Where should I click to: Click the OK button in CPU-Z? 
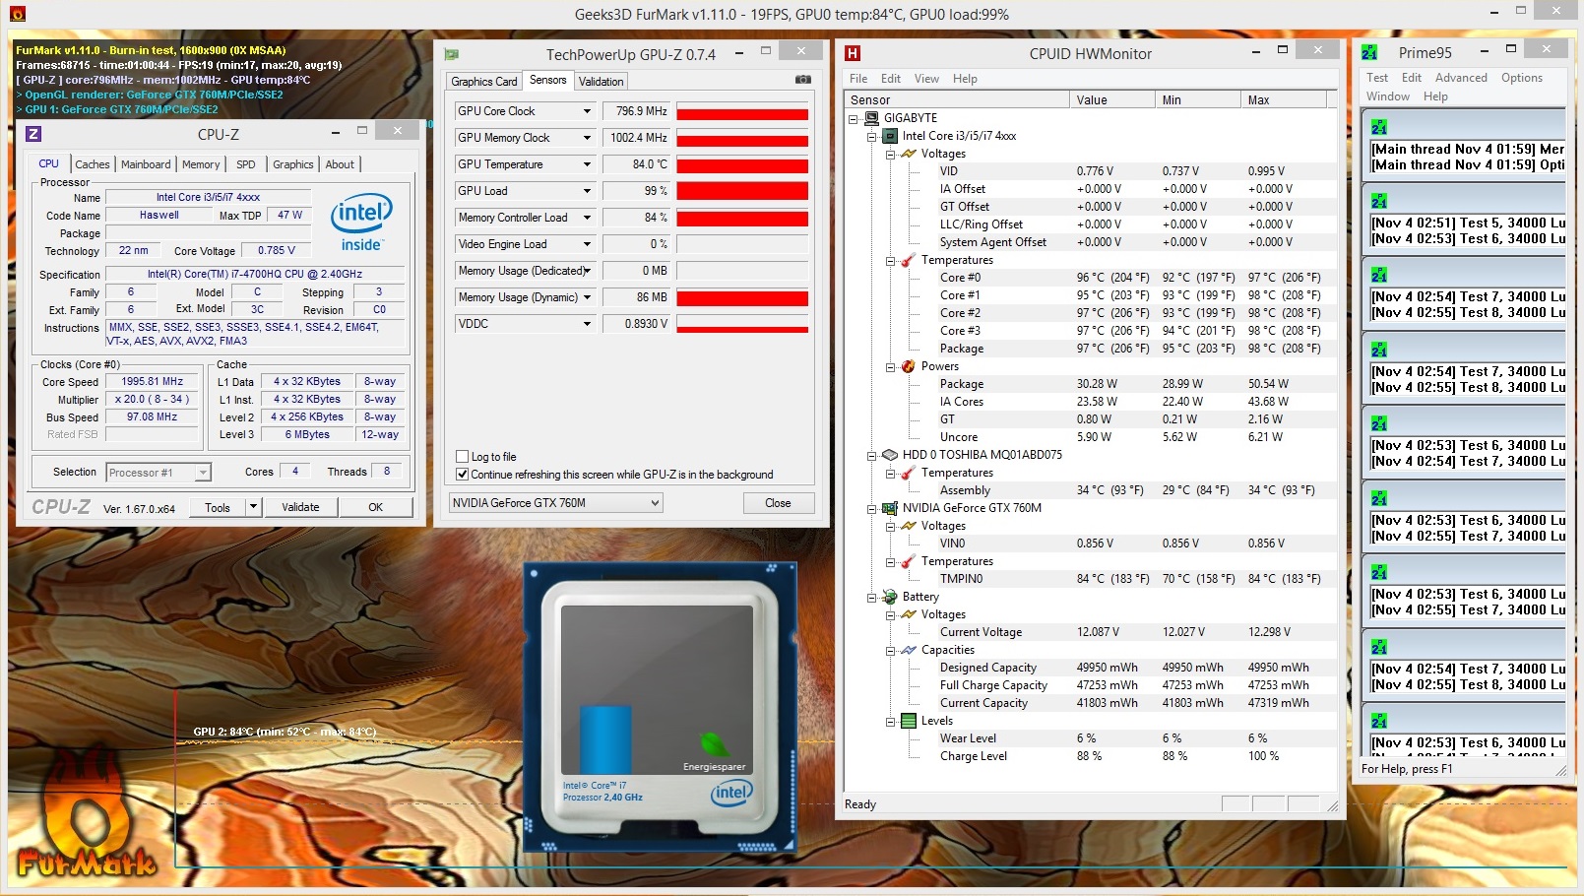coord(376,507)
